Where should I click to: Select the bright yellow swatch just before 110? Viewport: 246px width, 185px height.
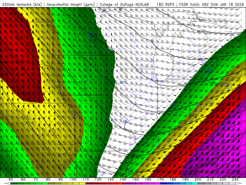82,183
